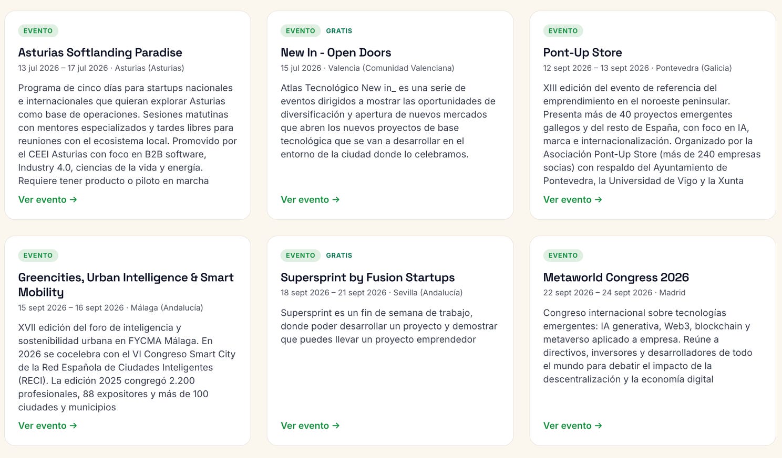The width and height of the screenshot is (782, 458).
Task: Click EVENTO badge on Pont-Up Store card
Action: click(x=563, y=31)
